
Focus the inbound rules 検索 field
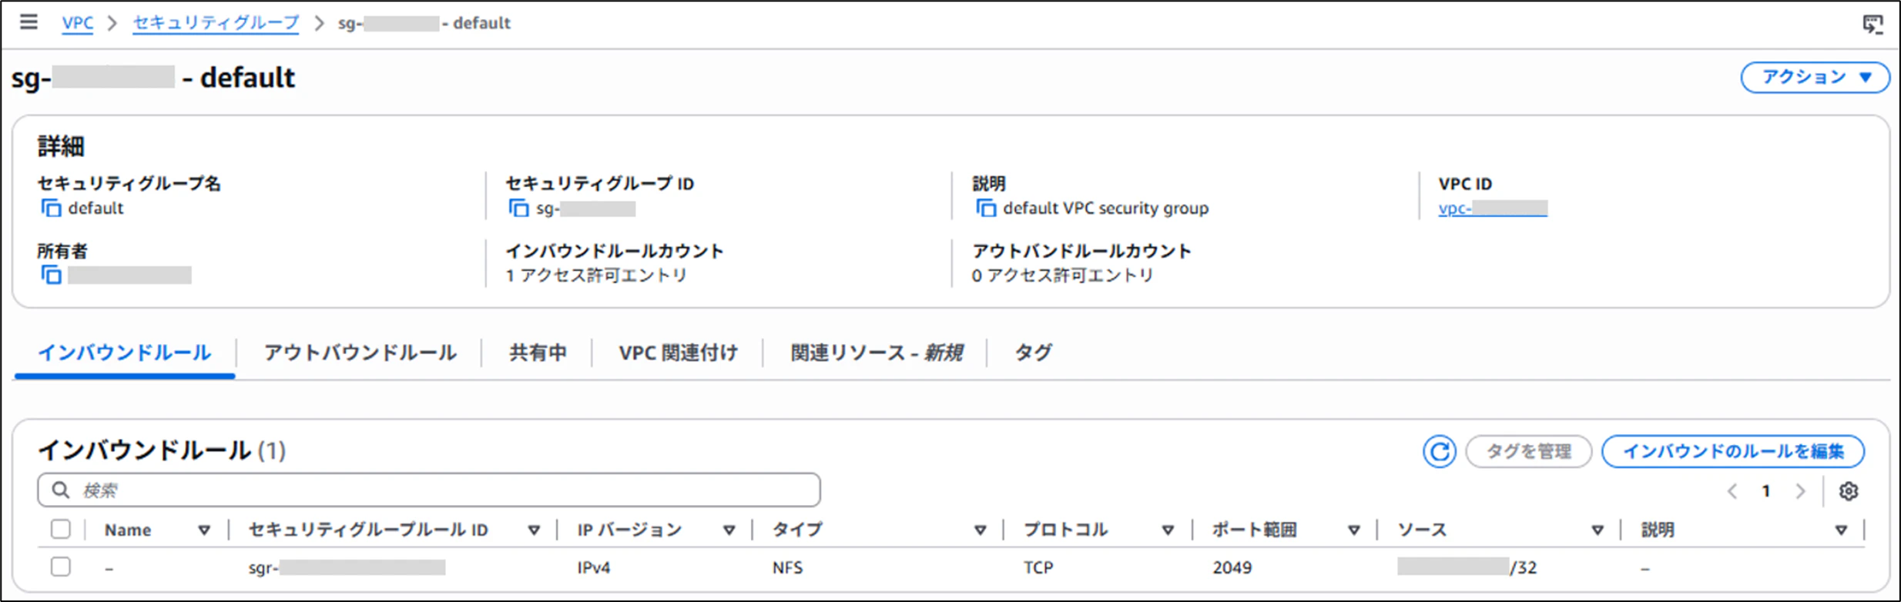pos(429,490)
